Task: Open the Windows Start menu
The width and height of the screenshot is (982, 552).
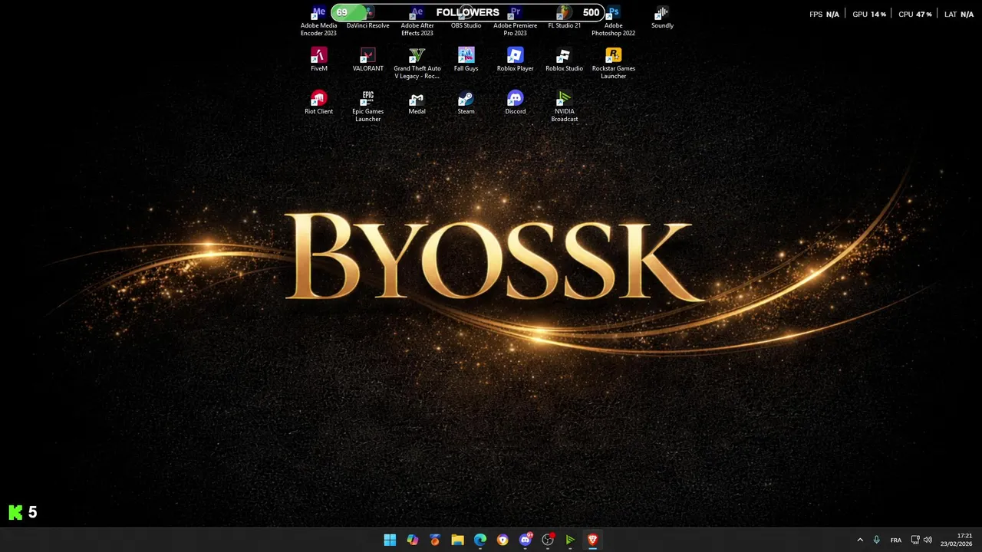Action: 390,540
